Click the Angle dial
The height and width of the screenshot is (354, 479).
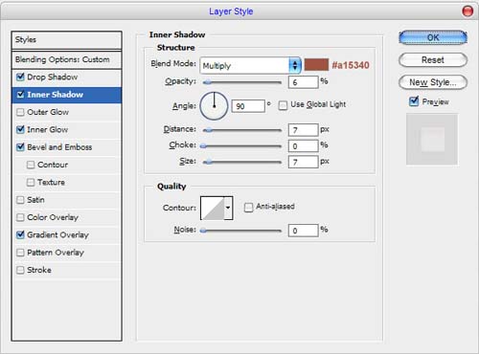click(x=214, y=106)
